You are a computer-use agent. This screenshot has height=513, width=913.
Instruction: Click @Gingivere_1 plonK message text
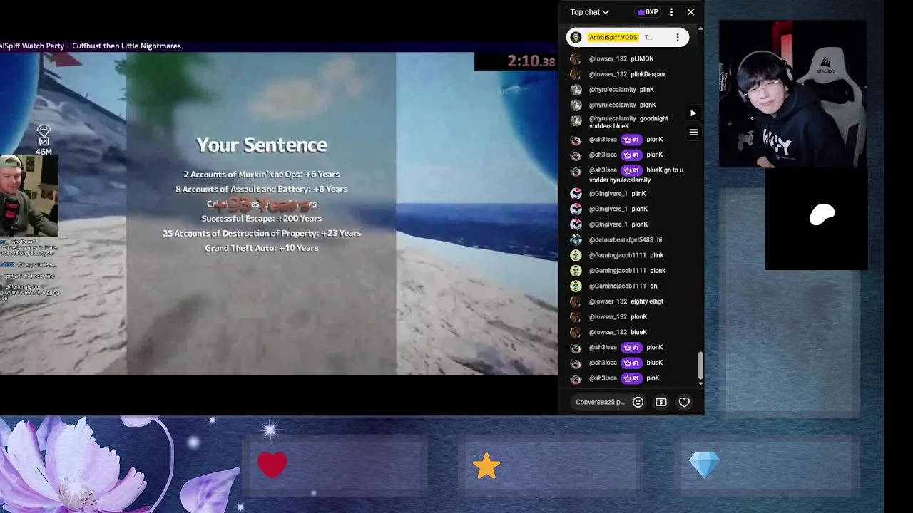click(x=639, y=224)
